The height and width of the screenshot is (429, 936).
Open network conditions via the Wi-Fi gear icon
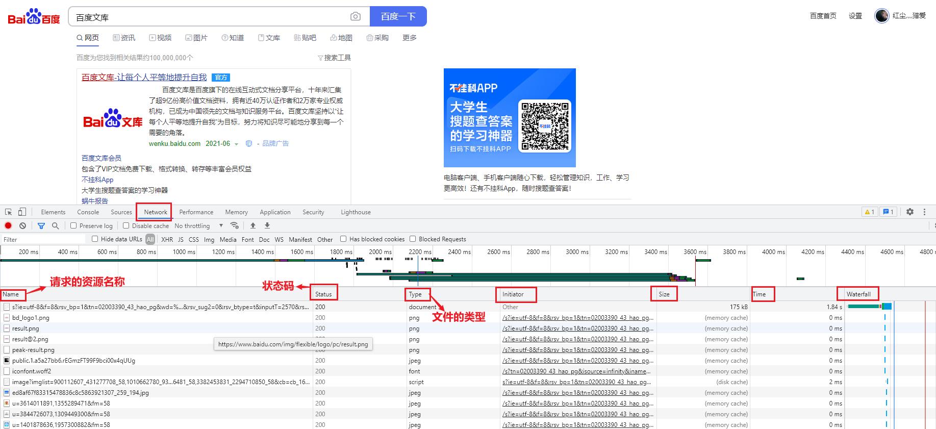click(235, 225)
